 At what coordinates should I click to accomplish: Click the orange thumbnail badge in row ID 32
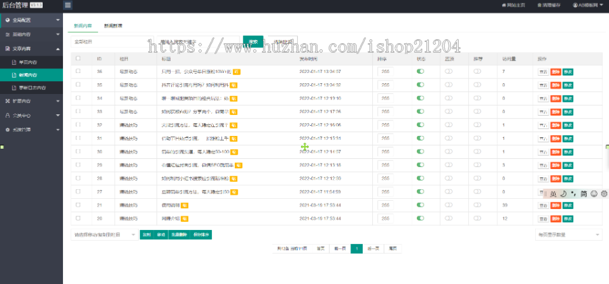[x=233, y=125]
